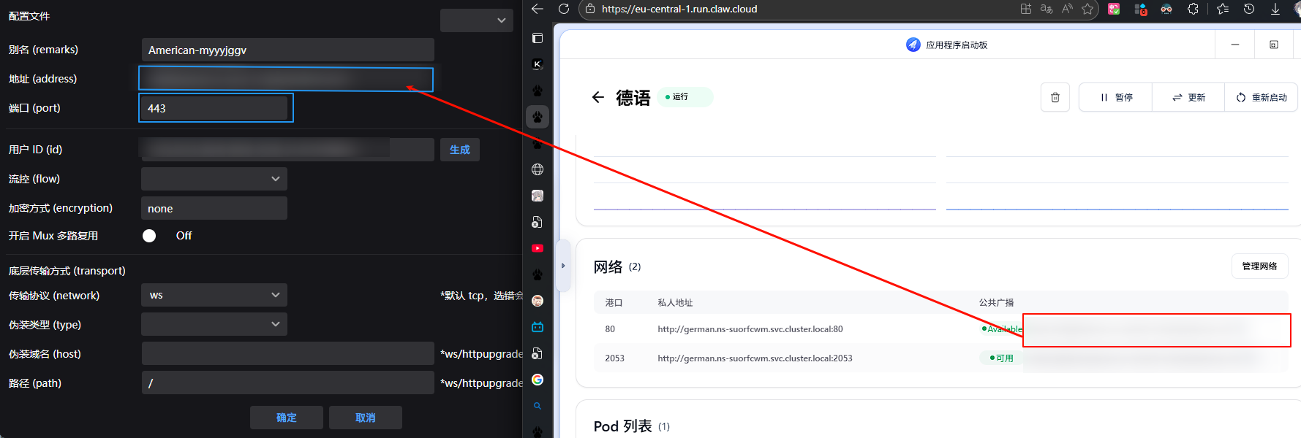
Task: Click the browser refresh icon
Action: pos(564,9)
